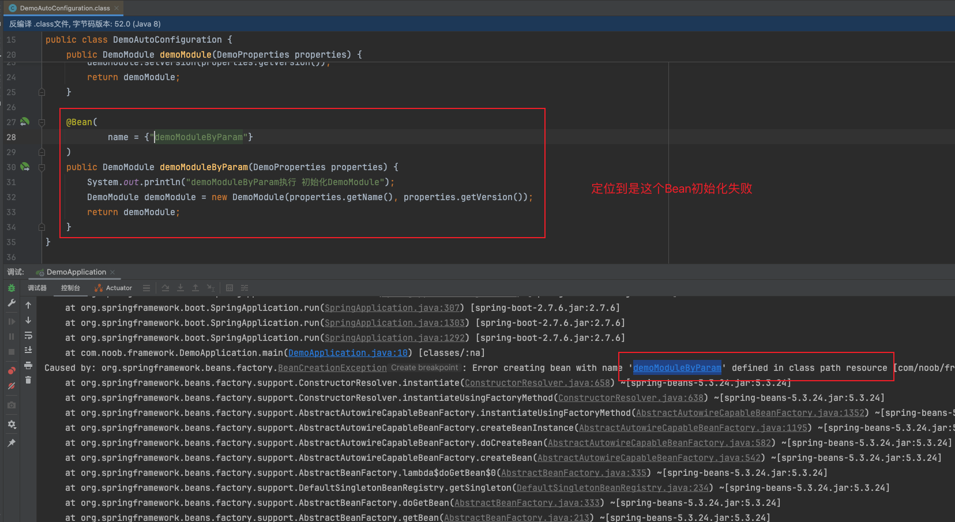Collapse the fold marker at line 29

point(42,152)
